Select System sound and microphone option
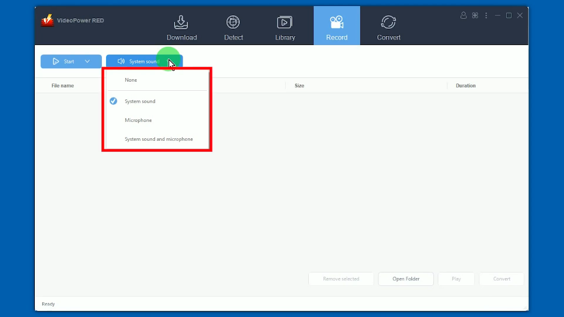Image resolution: width=564 pixels, height=317 pixels. click(x=159, y=139)
